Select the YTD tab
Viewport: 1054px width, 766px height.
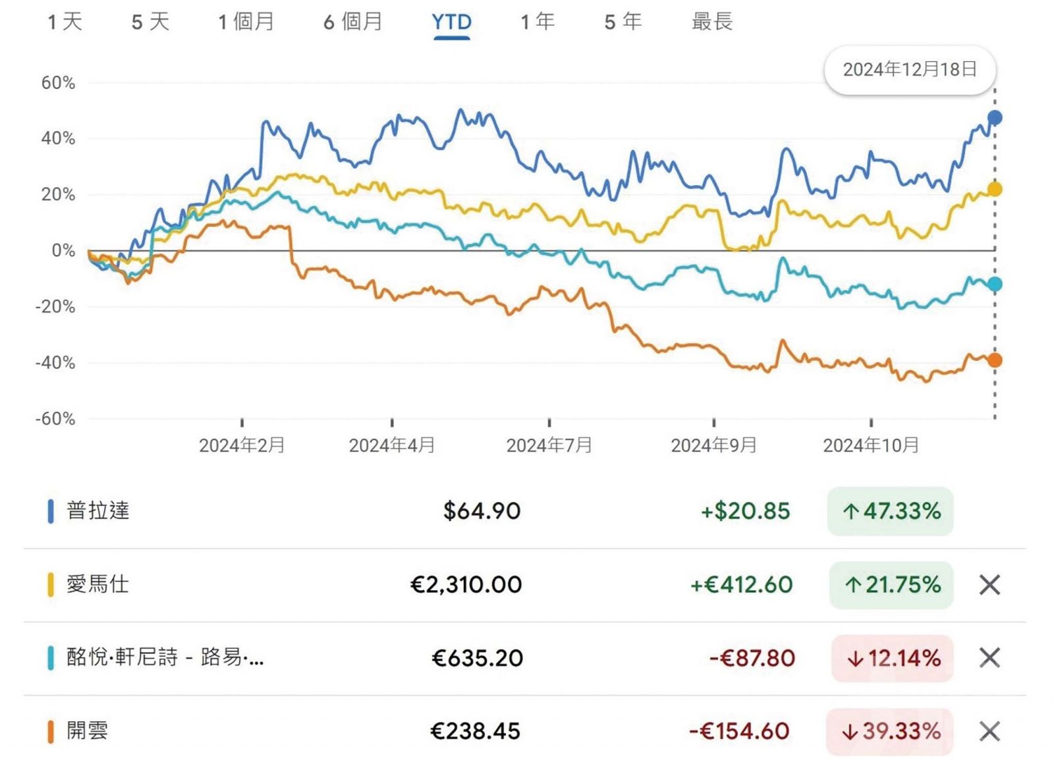coord(452,22)
